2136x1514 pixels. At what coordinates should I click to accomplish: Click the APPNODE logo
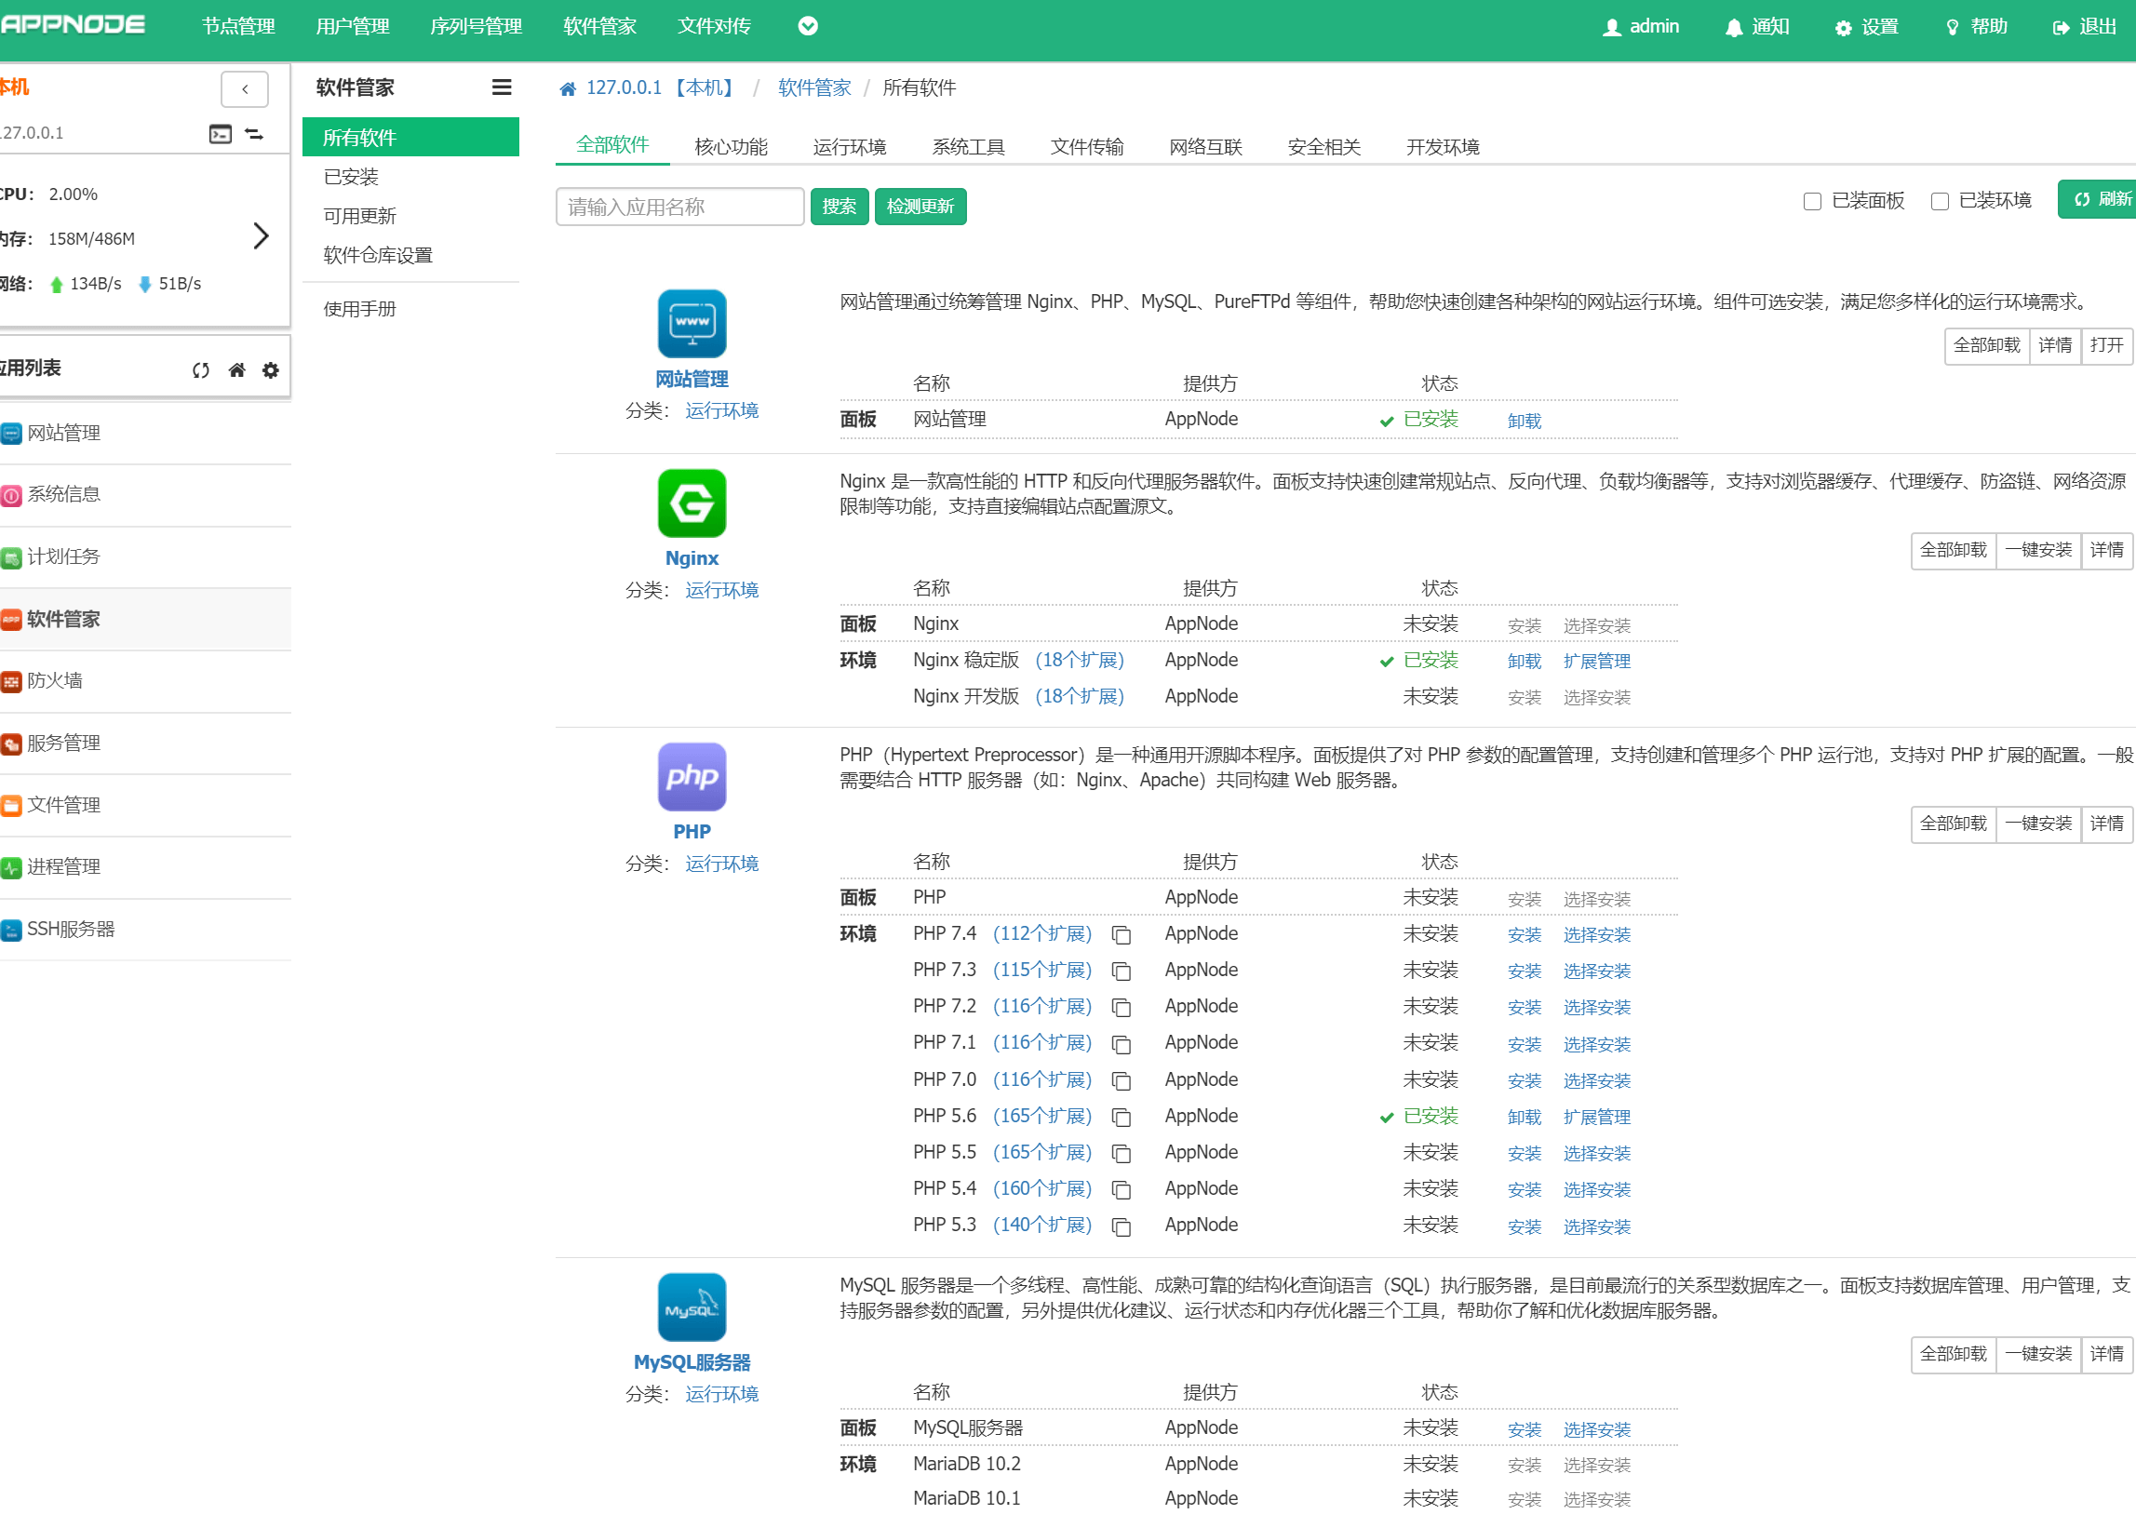(73, 25)
